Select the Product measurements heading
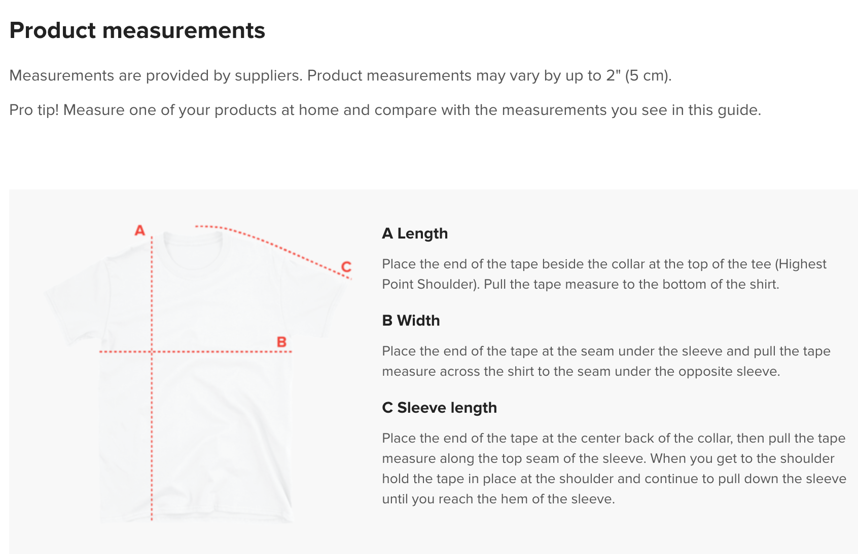The width and height of the screenshot is (858, 554). click(x=137, y=30)
